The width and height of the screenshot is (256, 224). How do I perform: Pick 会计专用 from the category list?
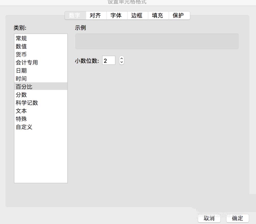click(27, 62)
